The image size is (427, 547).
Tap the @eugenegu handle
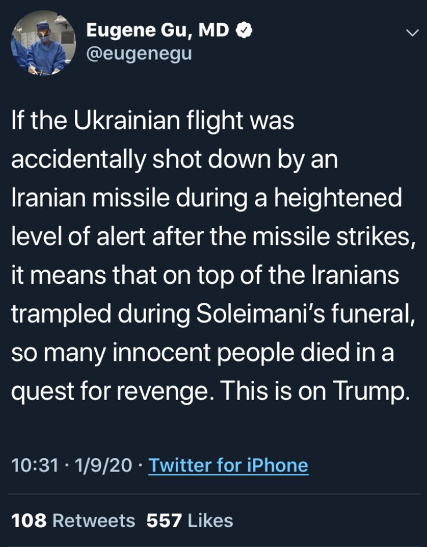[x=139, y=54]
